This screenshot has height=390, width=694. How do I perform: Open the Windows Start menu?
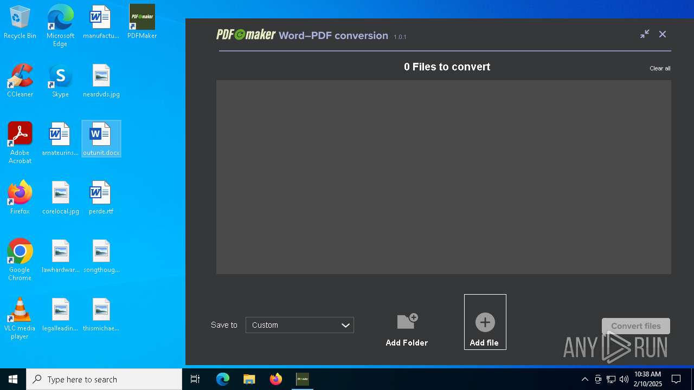click(13, 379)
